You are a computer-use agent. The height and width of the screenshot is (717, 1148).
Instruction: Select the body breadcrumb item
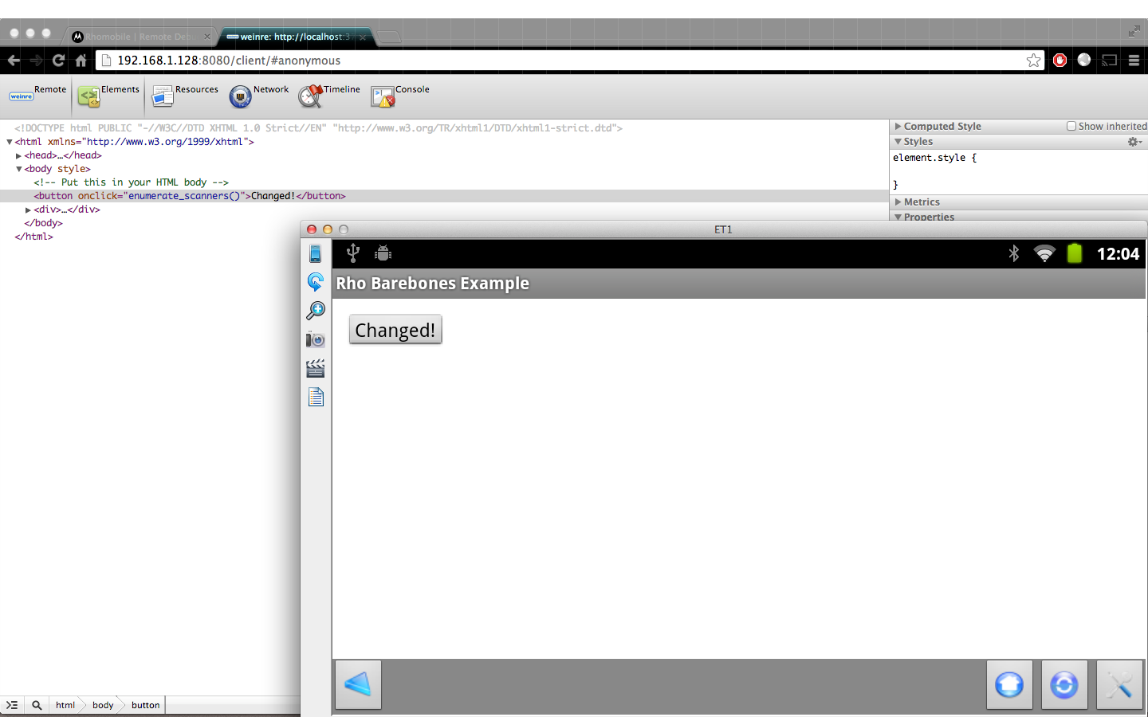pos(103,705)
